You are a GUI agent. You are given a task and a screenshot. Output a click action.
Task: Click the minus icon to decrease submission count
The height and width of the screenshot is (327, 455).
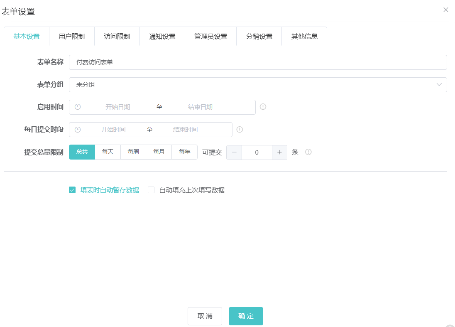coord(234,152)
